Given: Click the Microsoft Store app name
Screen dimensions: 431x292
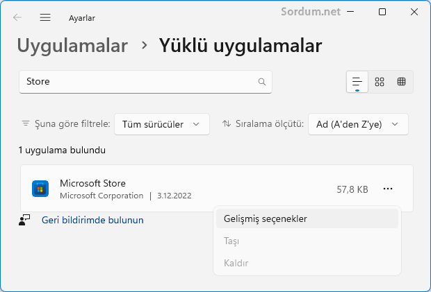Looking at the screenshot, I should tap(92, 183).
